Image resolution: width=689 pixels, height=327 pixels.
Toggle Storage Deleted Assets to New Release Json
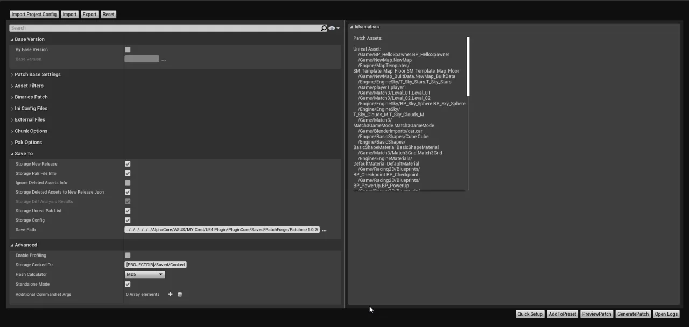[x=128, y=192]
